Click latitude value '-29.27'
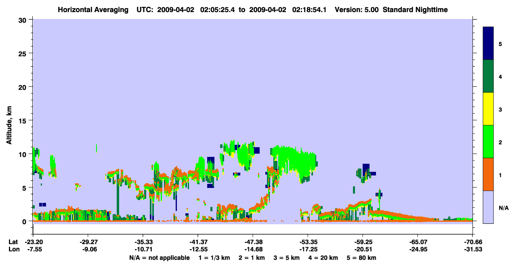This screenshot has height=269, width=525. [x=88, y=242]
